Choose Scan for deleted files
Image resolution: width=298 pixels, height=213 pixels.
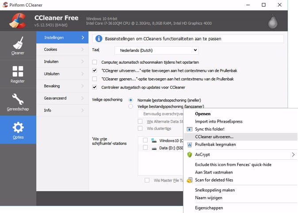[x=241, y=180]
